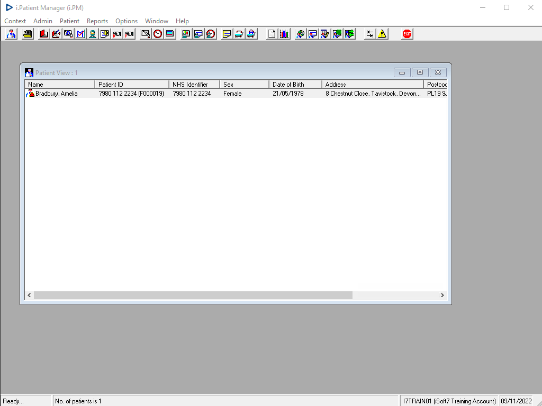The height and width of the screenshot is (406, 542).
Task: Click the colour-striped screen toolbar icon
Action: [x=170, y=34]
